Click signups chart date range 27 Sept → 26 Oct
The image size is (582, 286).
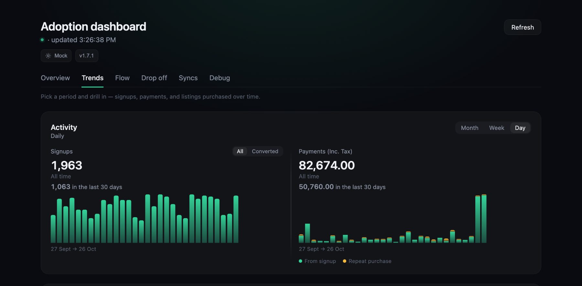pos(73,249)
